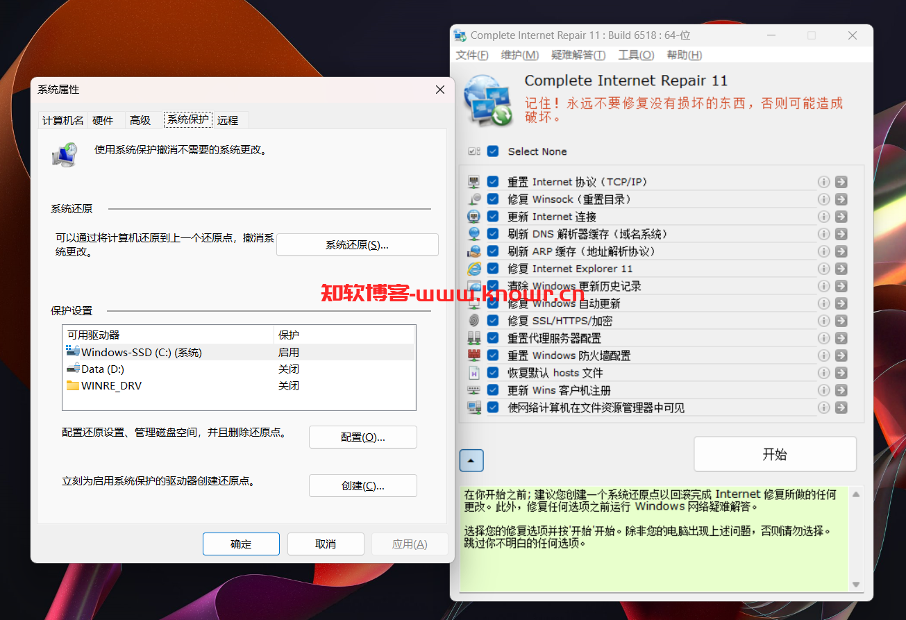Open the 帮助(H) menu
Screen dimensions: 906x620
point(685,55)
